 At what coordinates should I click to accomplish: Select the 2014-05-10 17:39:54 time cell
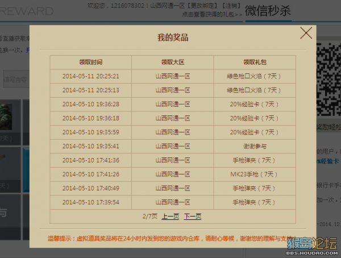91,202
